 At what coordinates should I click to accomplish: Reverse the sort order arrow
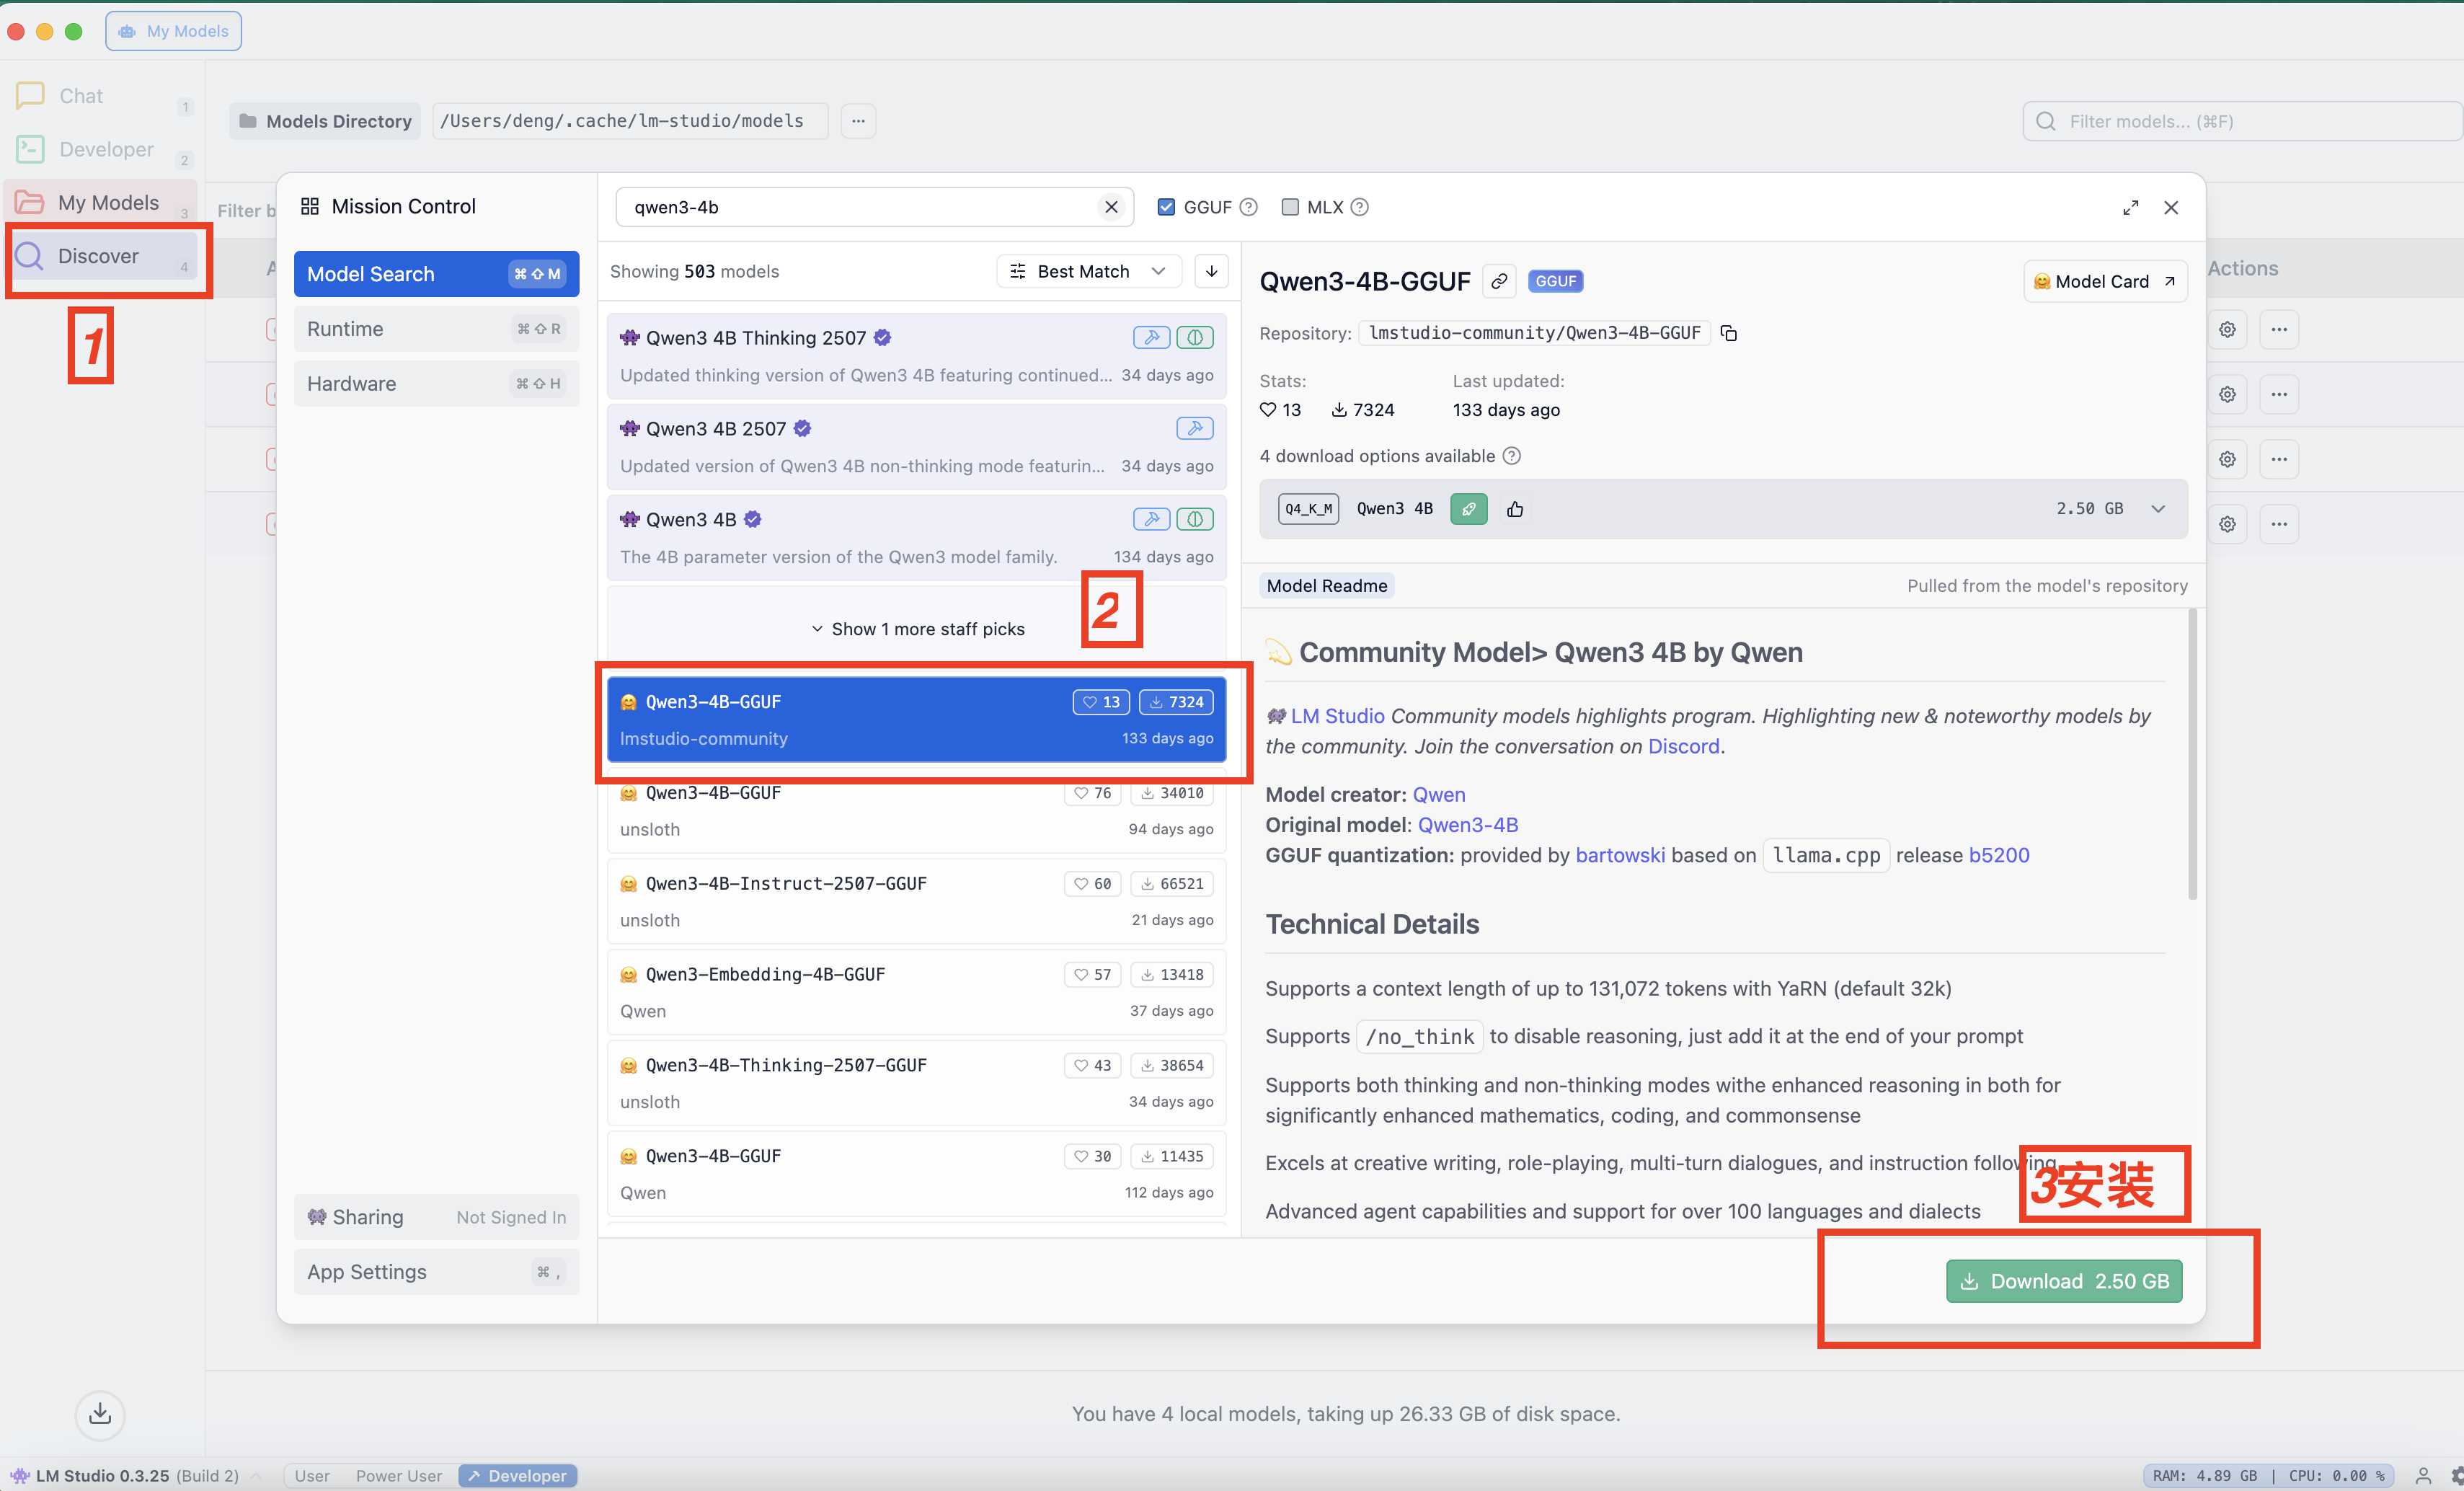tap(1211, 271)
